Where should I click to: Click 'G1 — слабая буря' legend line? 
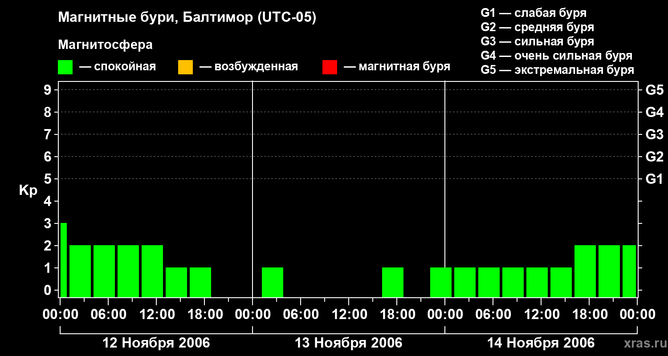pyautogui.click(x=534, y=13)
